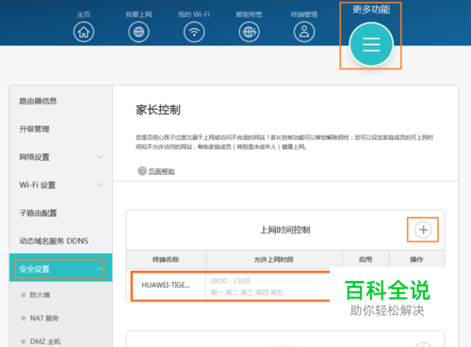Click the 允许上网时段 column header
The height and width of the screenshot is (347, 471).
(274, 260)
